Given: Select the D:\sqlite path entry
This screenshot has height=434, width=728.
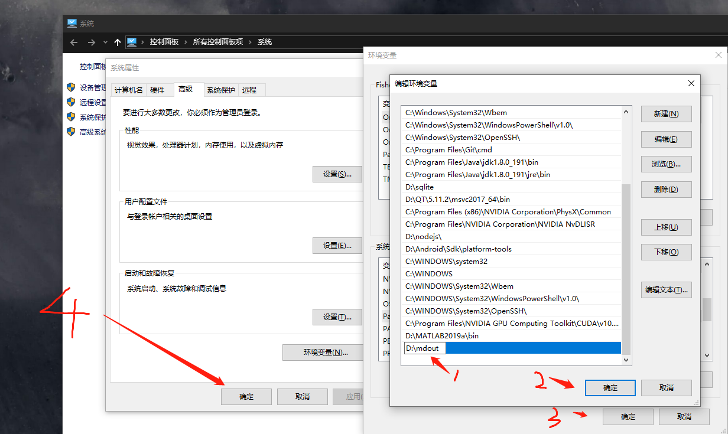Looking at the screenshot, I should pos(512,187).
